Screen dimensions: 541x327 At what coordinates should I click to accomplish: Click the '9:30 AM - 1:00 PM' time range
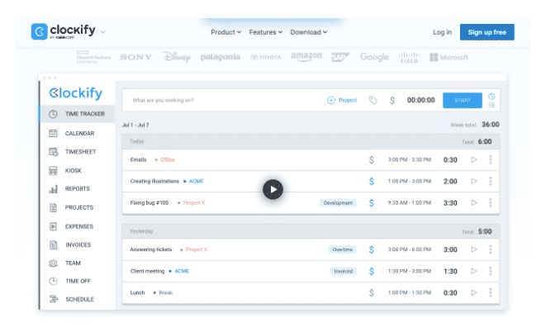[410, 203]
